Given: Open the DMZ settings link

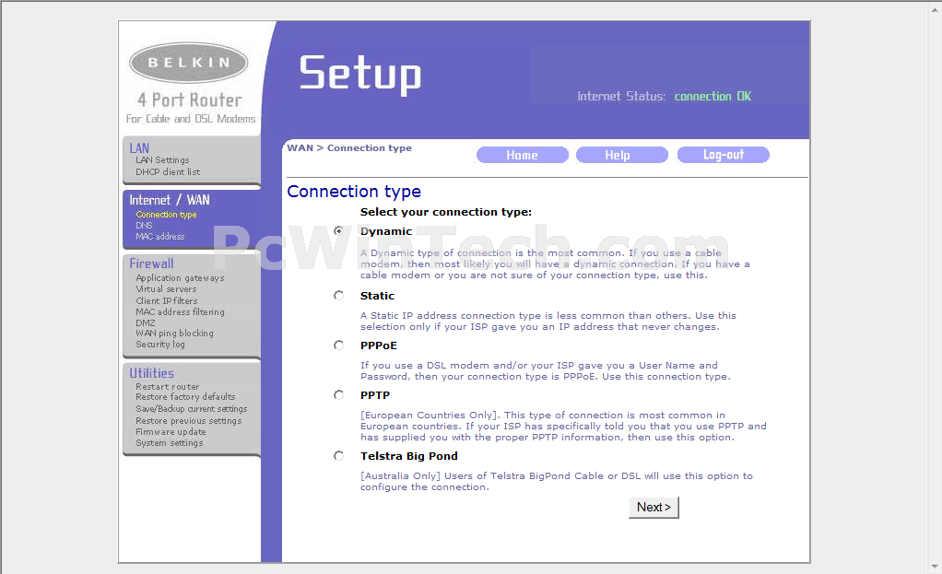Looking at the screenshot, I should point(146,323).
